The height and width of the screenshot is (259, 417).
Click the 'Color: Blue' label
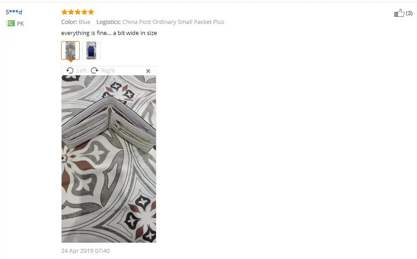point(76,22)
